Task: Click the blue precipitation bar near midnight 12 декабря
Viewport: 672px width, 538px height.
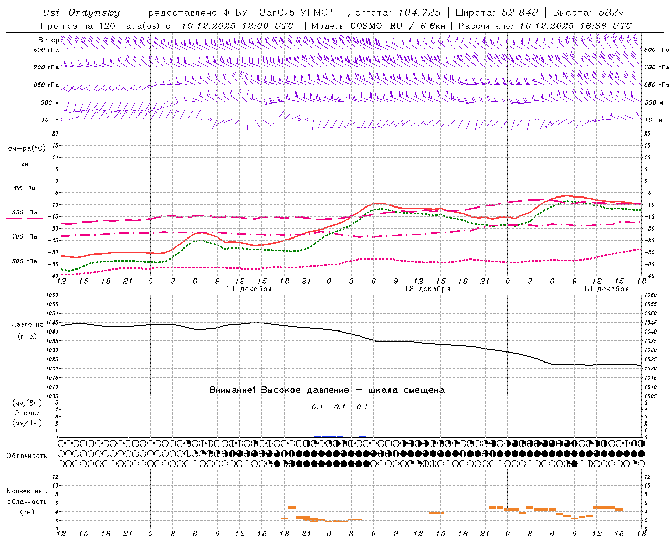Action: [329, 436]
